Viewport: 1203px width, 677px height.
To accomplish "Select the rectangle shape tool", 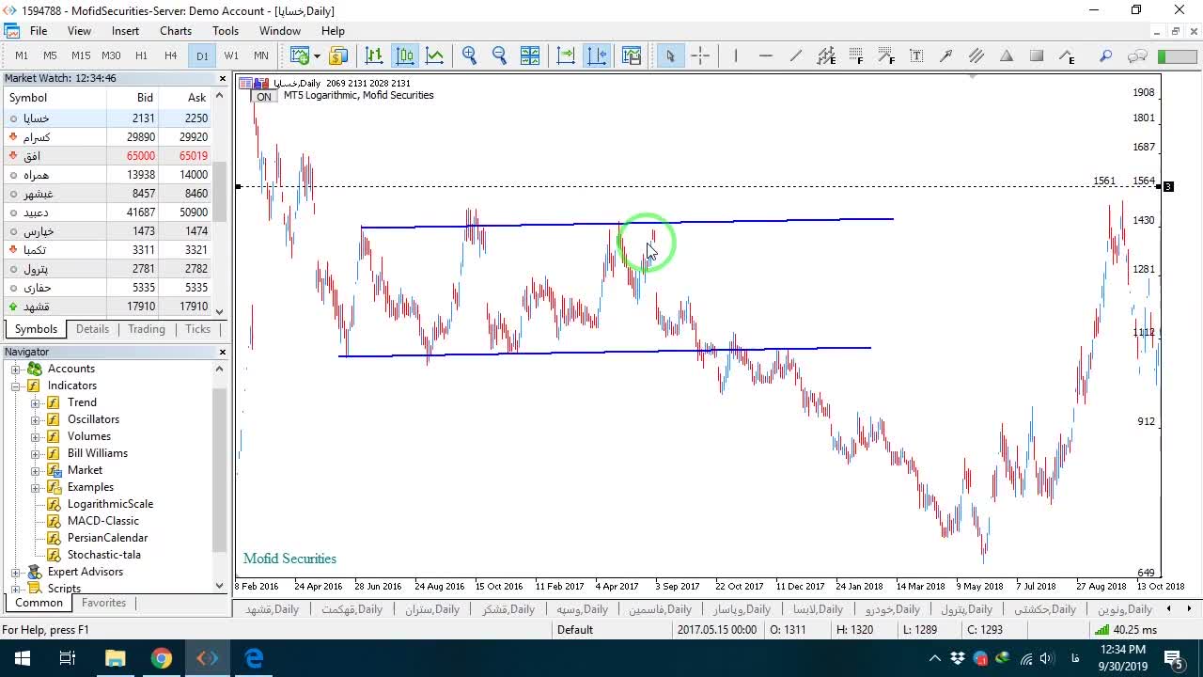I will pyautogui.click(x=1037, y=55).
